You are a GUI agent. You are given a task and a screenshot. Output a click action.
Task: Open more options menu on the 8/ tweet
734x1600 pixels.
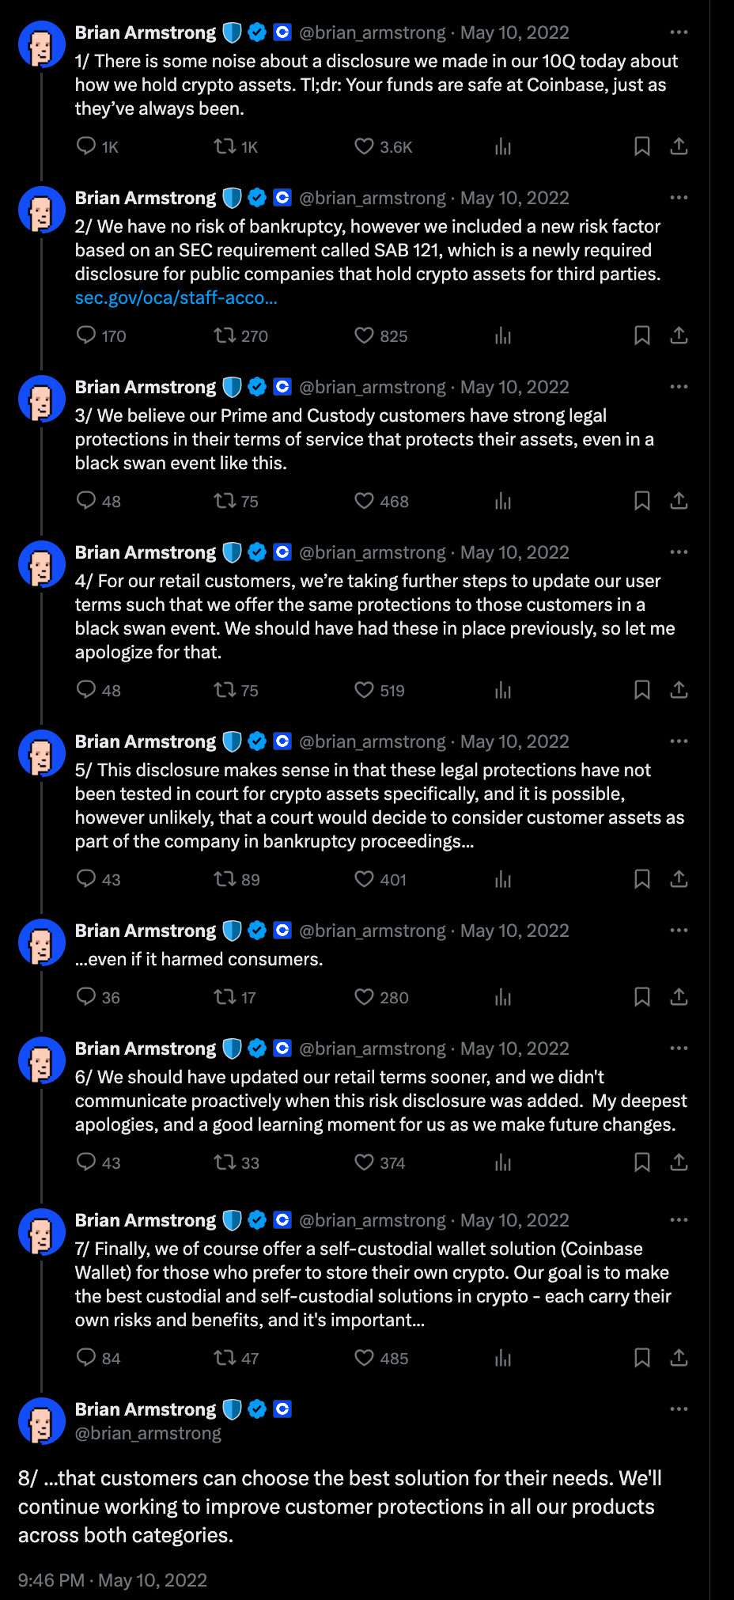click(x=679, y=1409)
